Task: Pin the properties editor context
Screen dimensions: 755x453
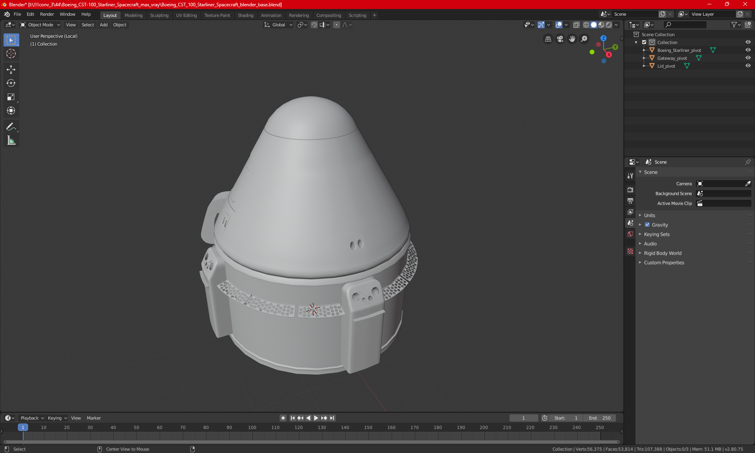Action: pos(748,162)
